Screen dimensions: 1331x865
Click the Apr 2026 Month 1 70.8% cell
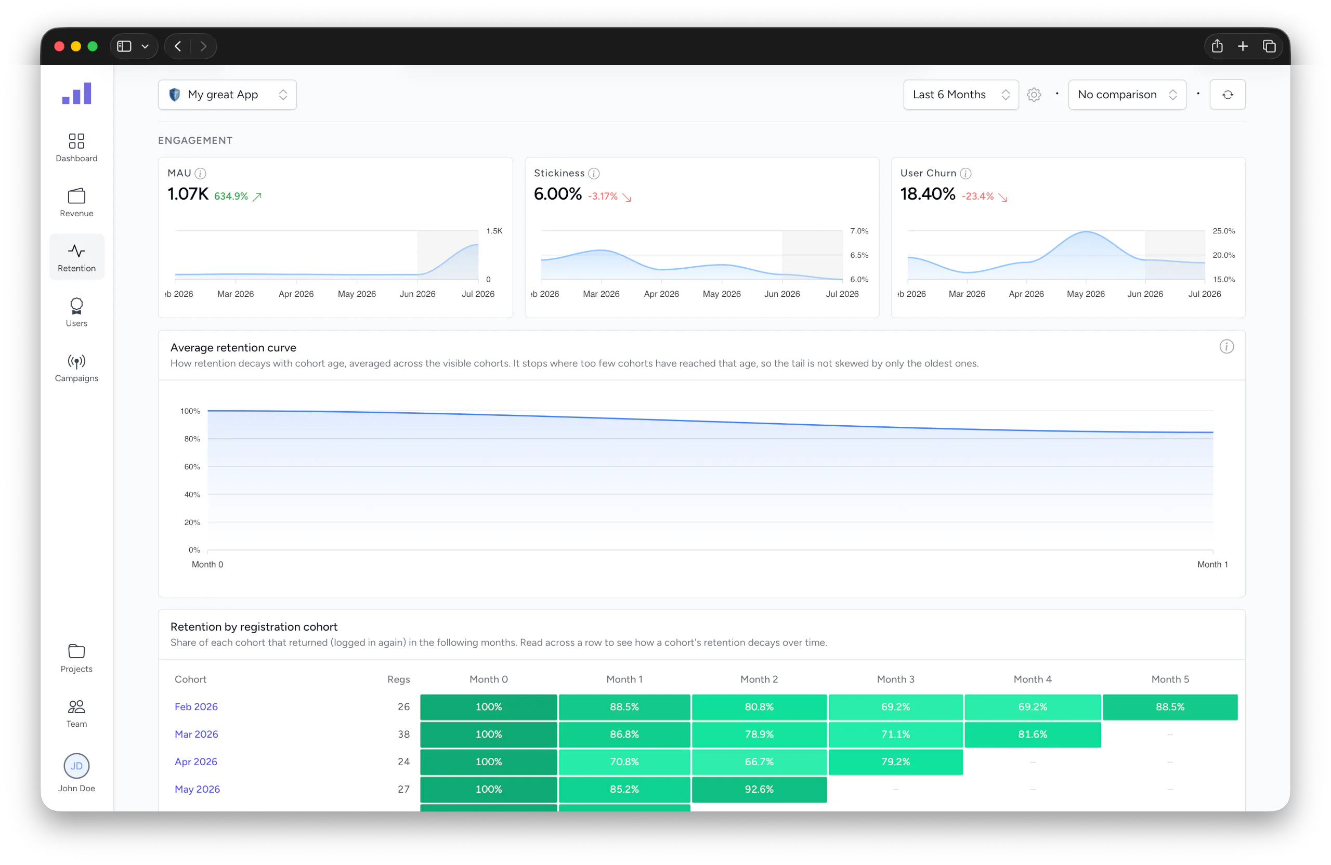point(624,762)
